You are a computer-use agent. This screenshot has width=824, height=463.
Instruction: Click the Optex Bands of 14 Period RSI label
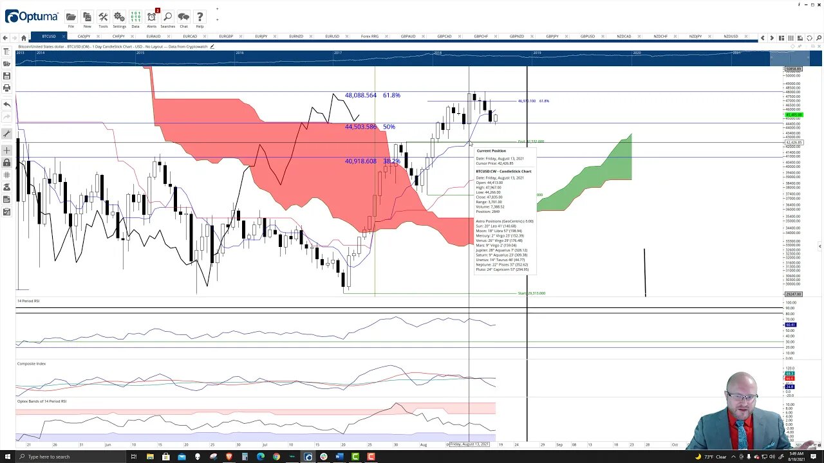[x=42, y=401]
